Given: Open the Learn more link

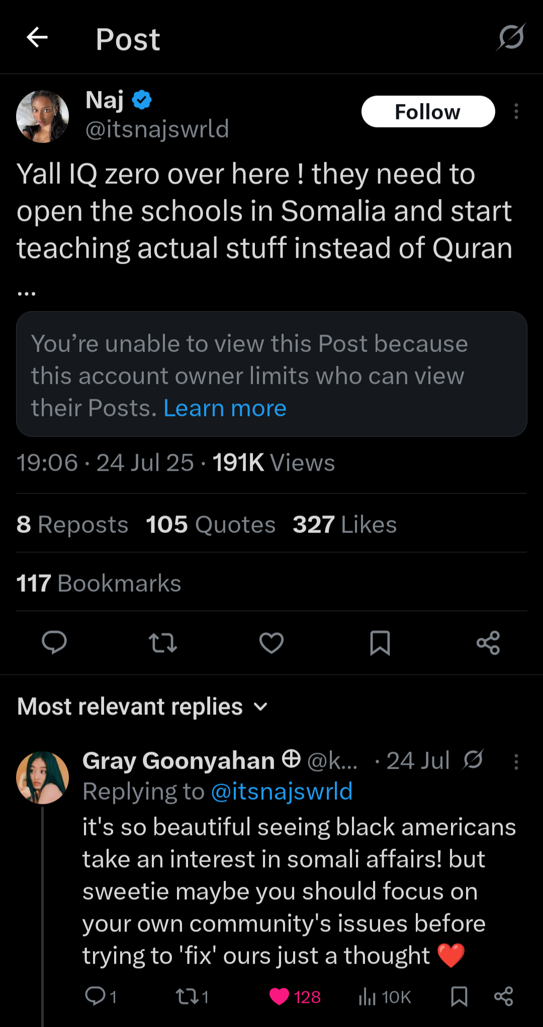Looking at the screenshot, I should click(x=224, y=407).
